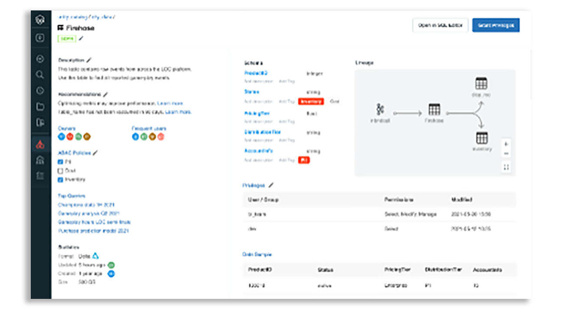Open the Purchase prediction model 2021 query
This screenshot has width=563, height=324.
tap(93, 231)
